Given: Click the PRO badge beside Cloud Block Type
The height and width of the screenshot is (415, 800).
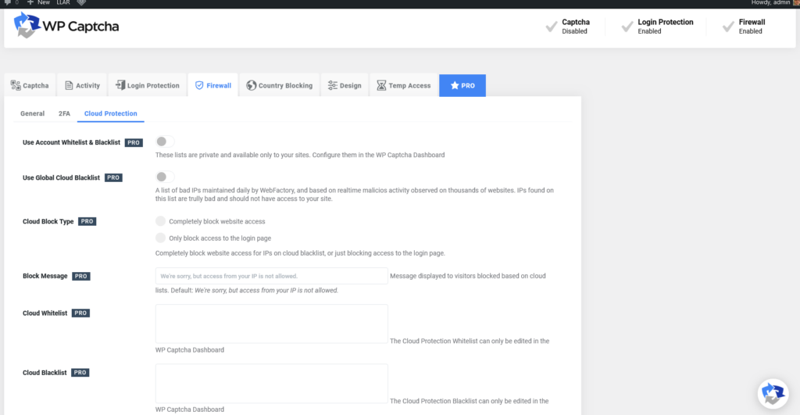Looking at the screenshot, I should (x=87, y=221).
